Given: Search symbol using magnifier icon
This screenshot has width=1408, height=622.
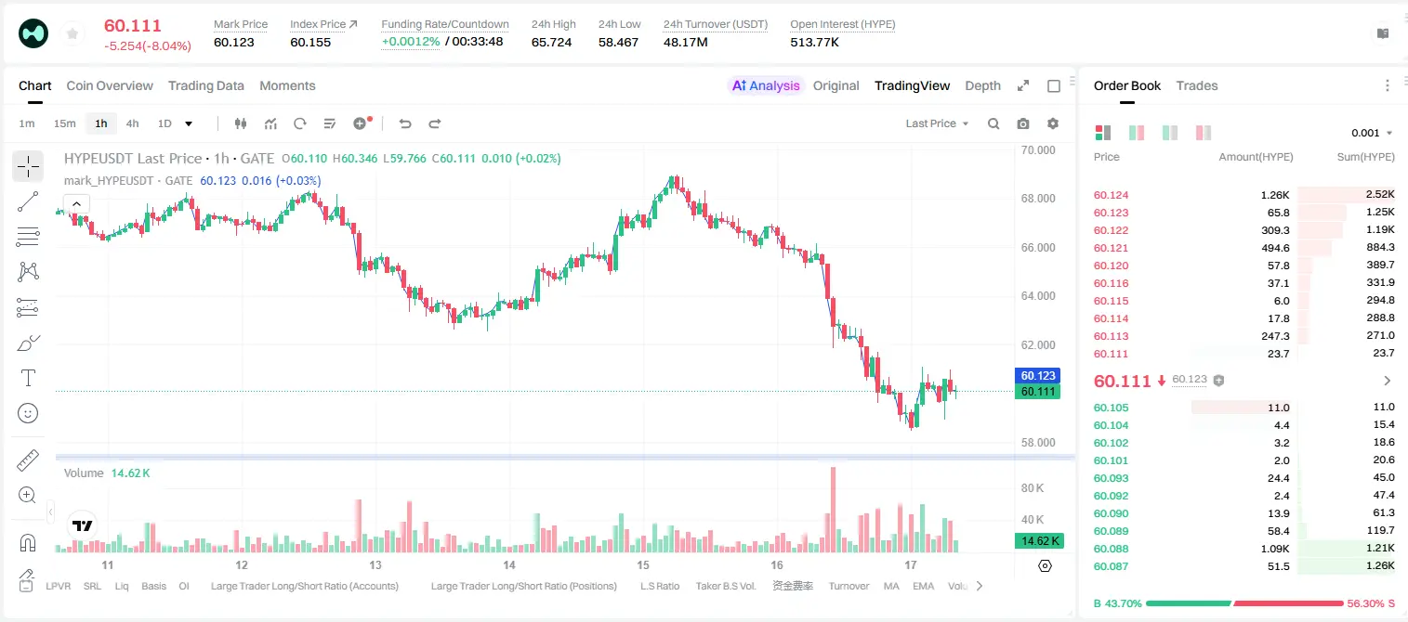Looking at the screenshot, I should tap(993, 123).
